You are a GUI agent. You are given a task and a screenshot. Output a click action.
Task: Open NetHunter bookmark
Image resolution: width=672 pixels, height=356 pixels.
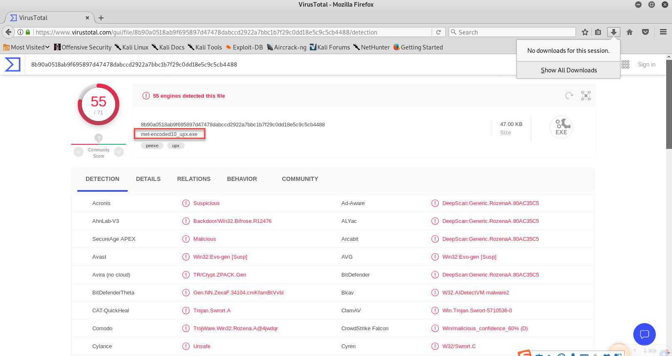click(x=371, y=47)
